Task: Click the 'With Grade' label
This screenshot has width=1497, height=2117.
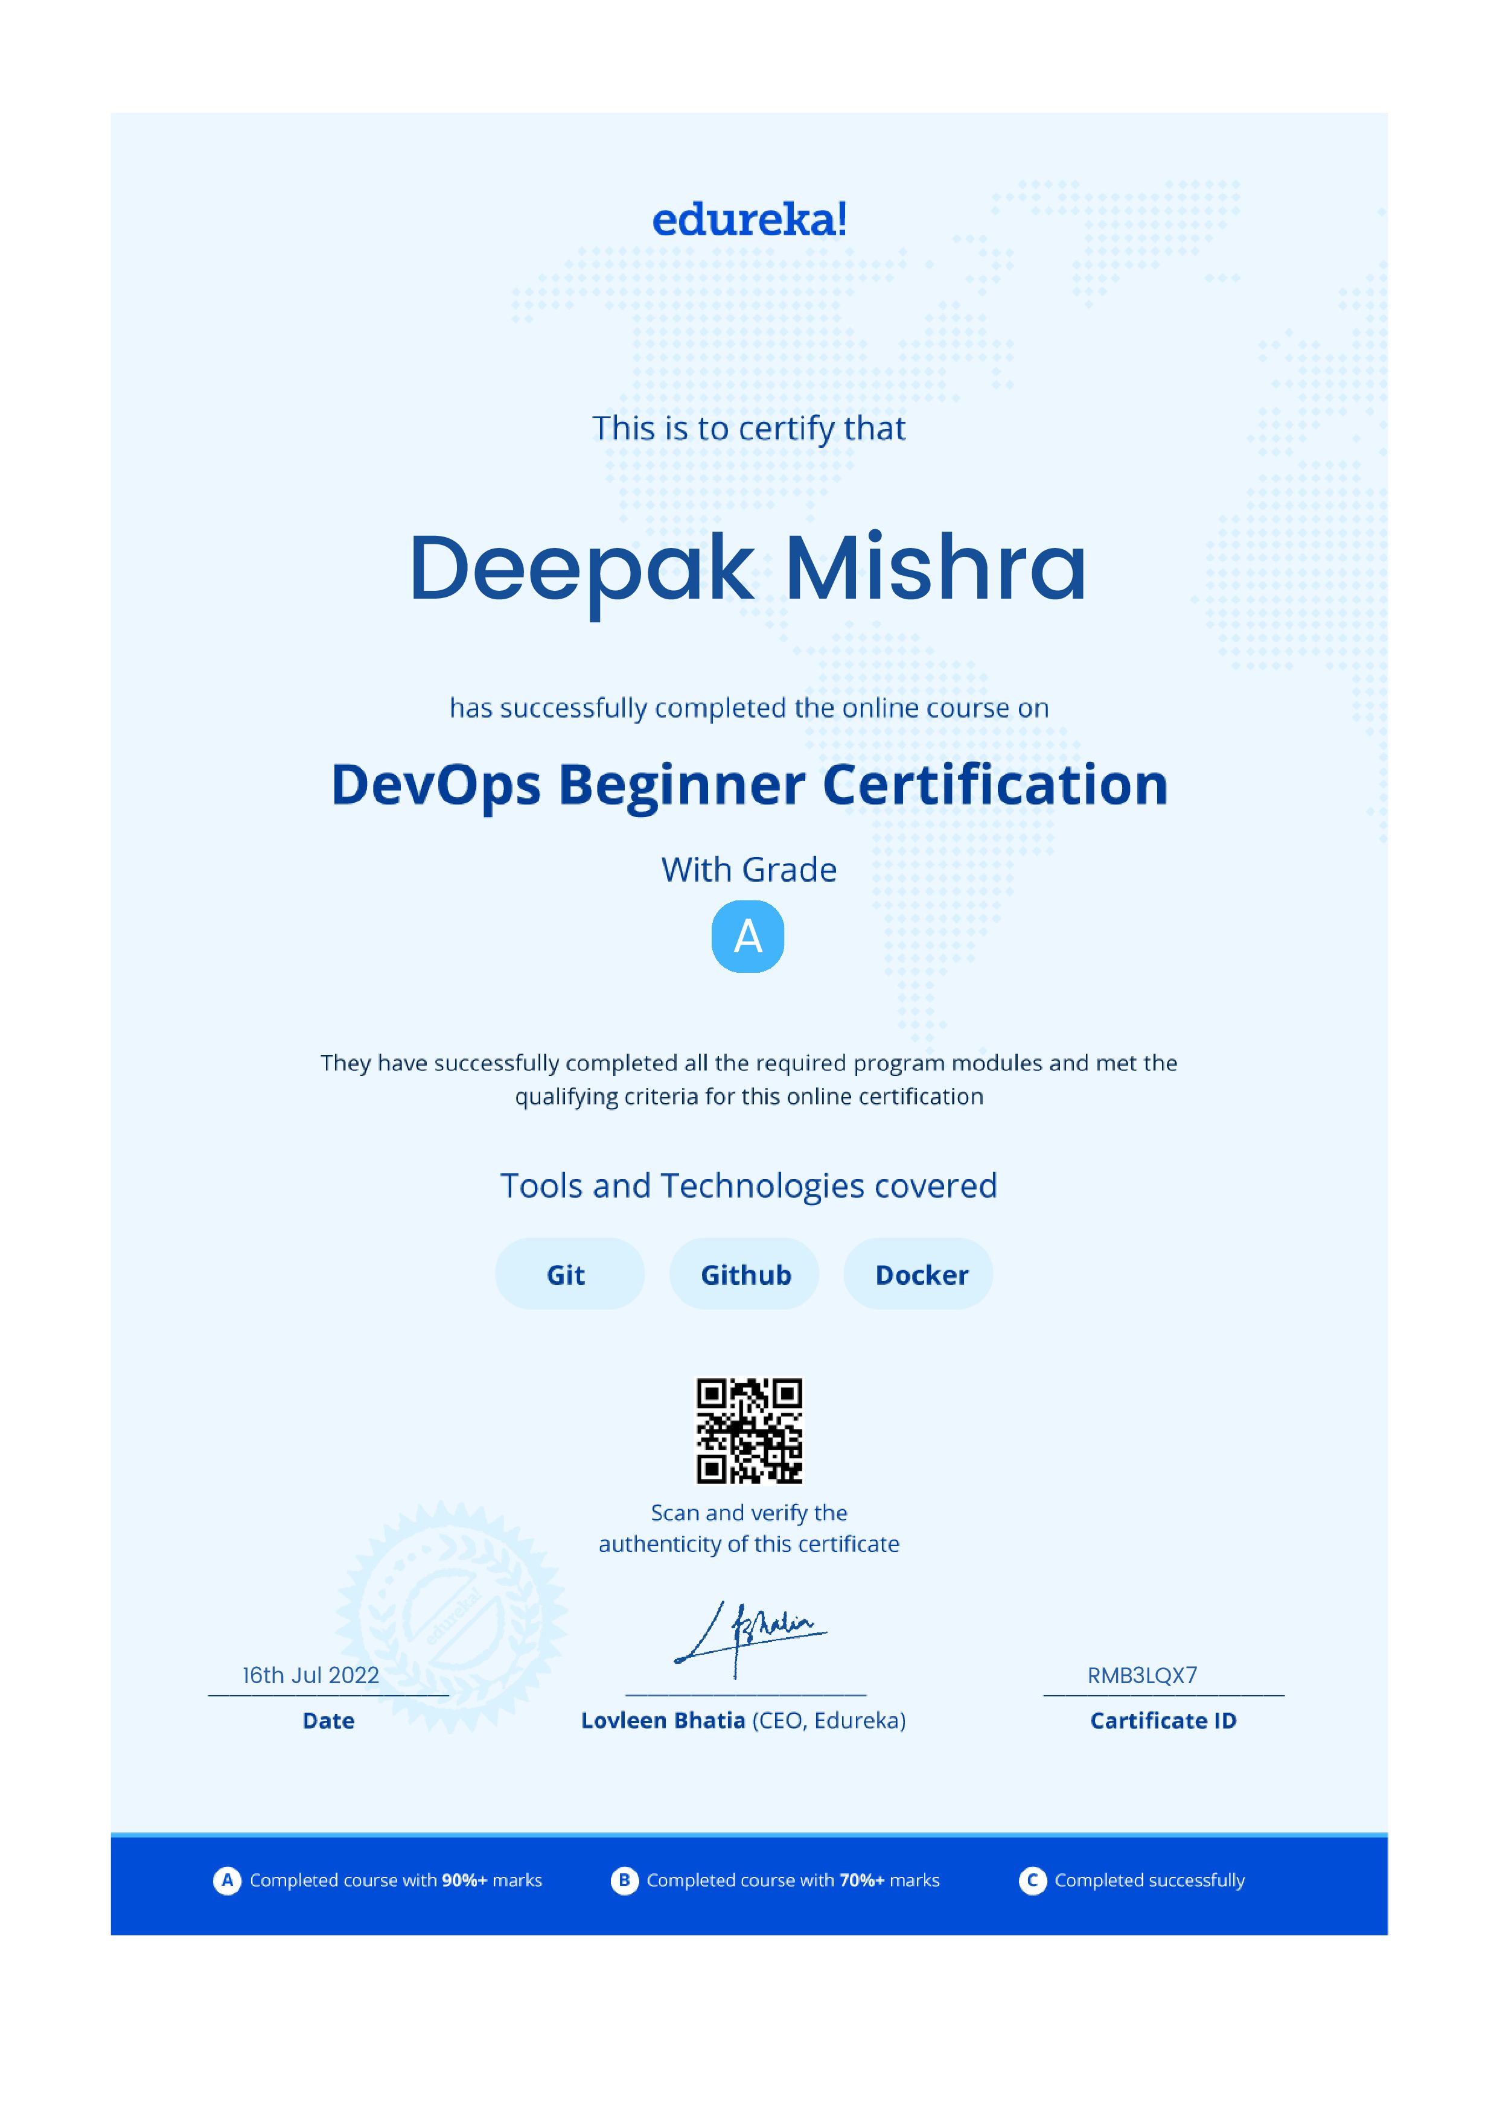Action: [x=749, y=870]
